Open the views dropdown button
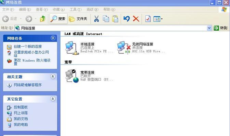The width and height of the screenshot is (230, 136). (x=158, y=19)
